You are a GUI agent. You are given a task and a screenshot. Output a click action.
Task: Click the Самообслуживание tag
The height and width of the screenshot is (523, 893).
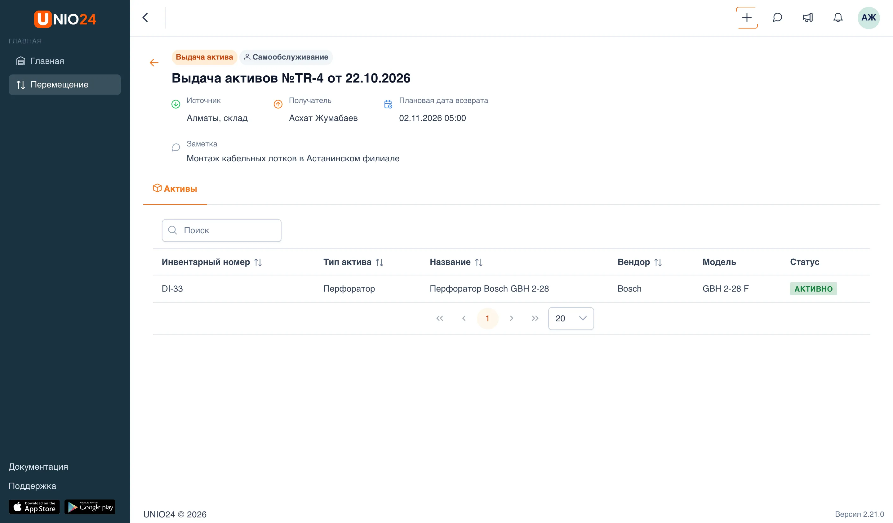coord(286,57)
